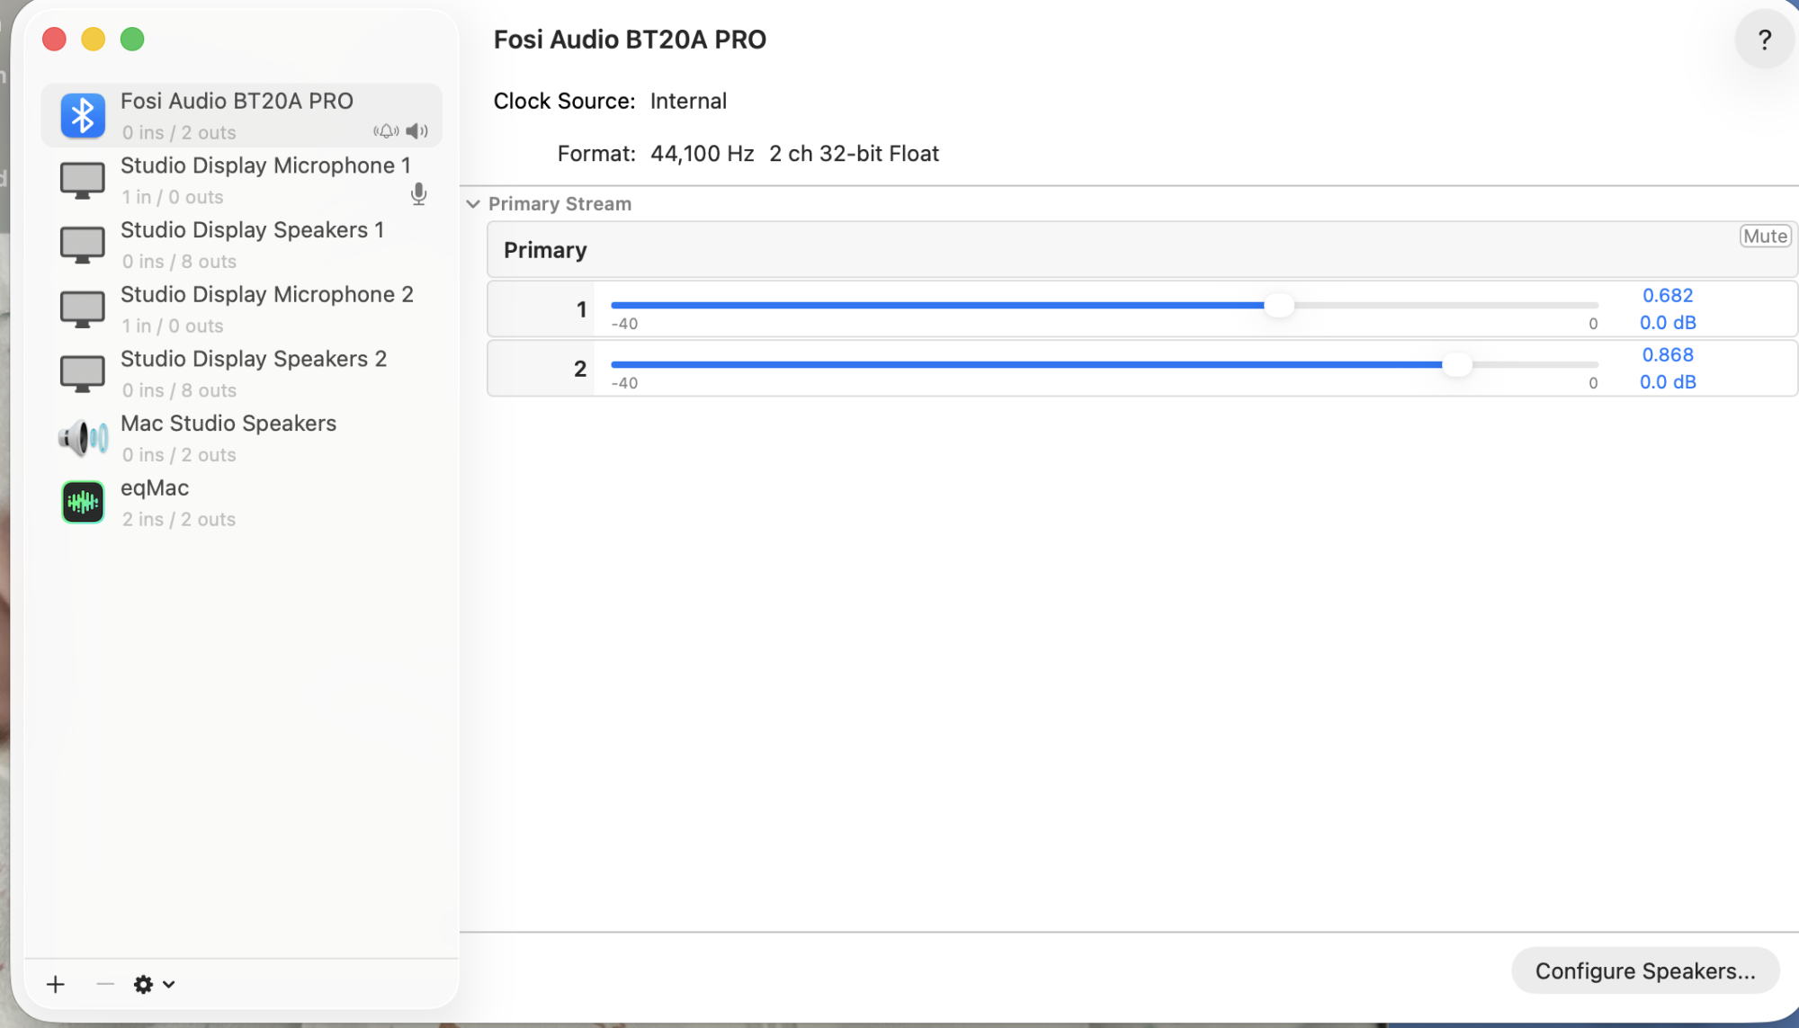
Task: Open the 44,100 Hz format dropdown
Action: click(x=702, y=154)
